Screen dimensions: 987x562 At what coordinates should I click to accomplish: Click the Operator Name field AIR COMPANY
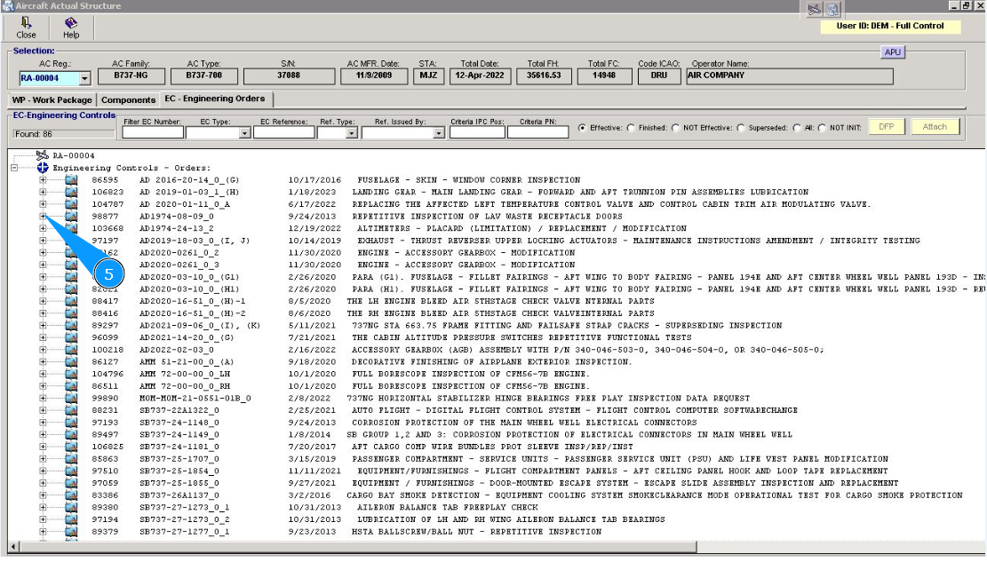pyautogui.click(x=790, y=76)
